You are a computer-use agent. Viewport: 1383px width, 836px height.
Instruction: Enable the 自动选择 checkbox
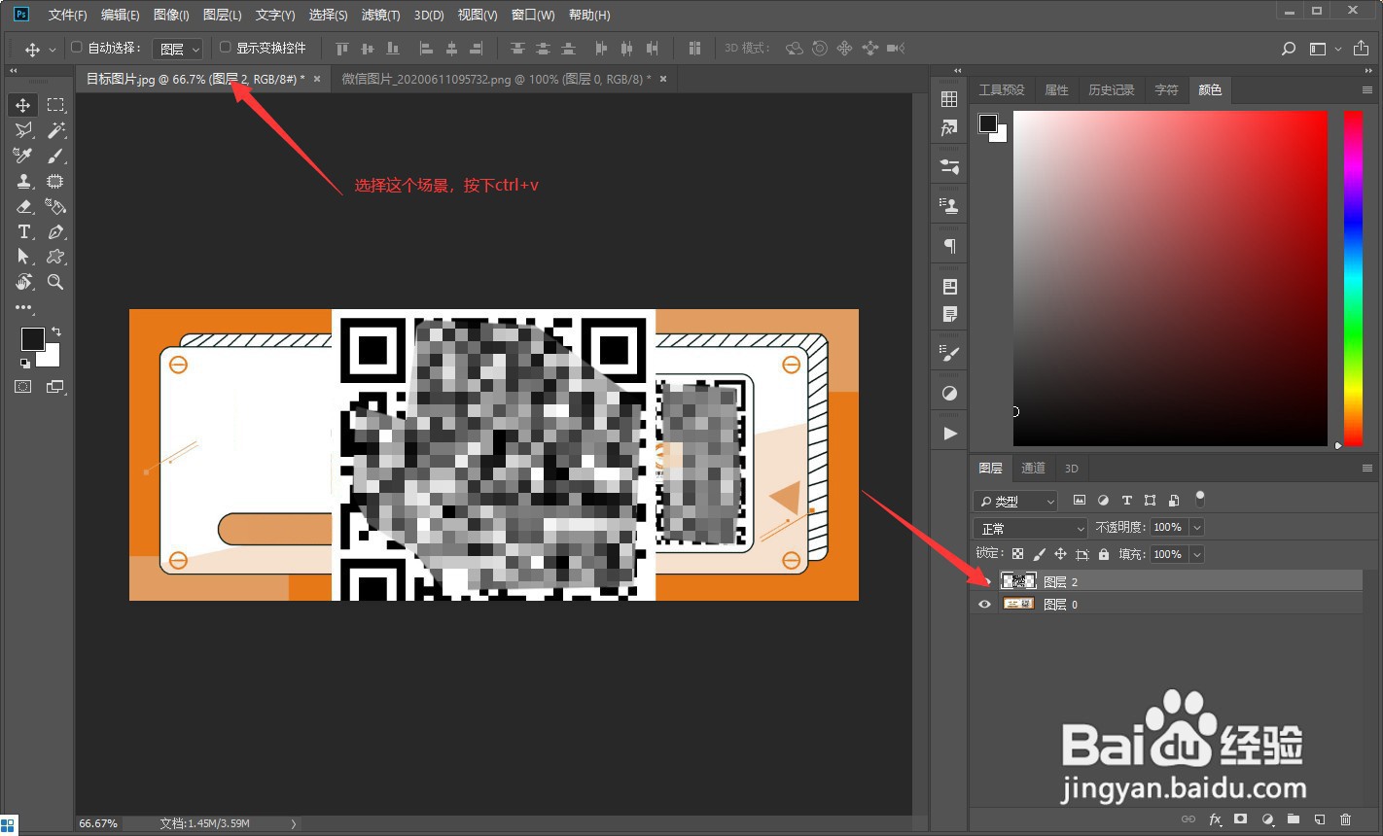[77, 48]
